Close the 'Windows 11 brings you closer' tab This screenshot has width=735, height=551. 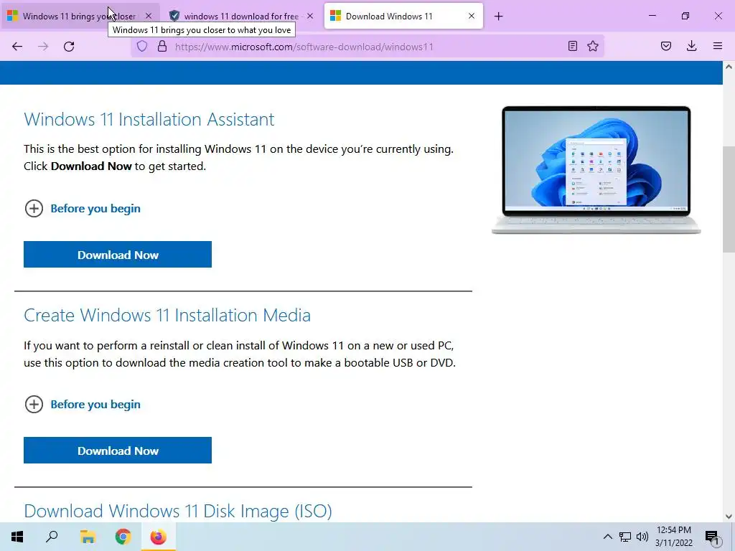(x=149, y=16)
